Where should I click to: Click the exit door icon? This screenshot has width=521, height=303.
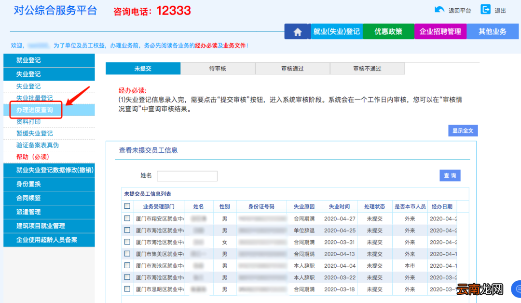485,9
